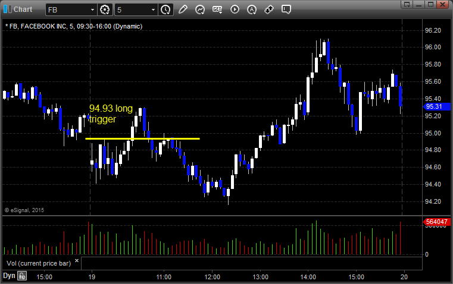Open the circled A alerts icon
Screen dimensions: 453x284
point(252,10)
